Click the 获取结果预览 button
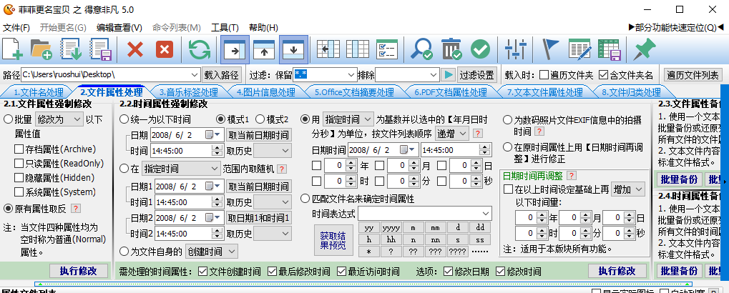The image size is (729, 293). (333, 241)
